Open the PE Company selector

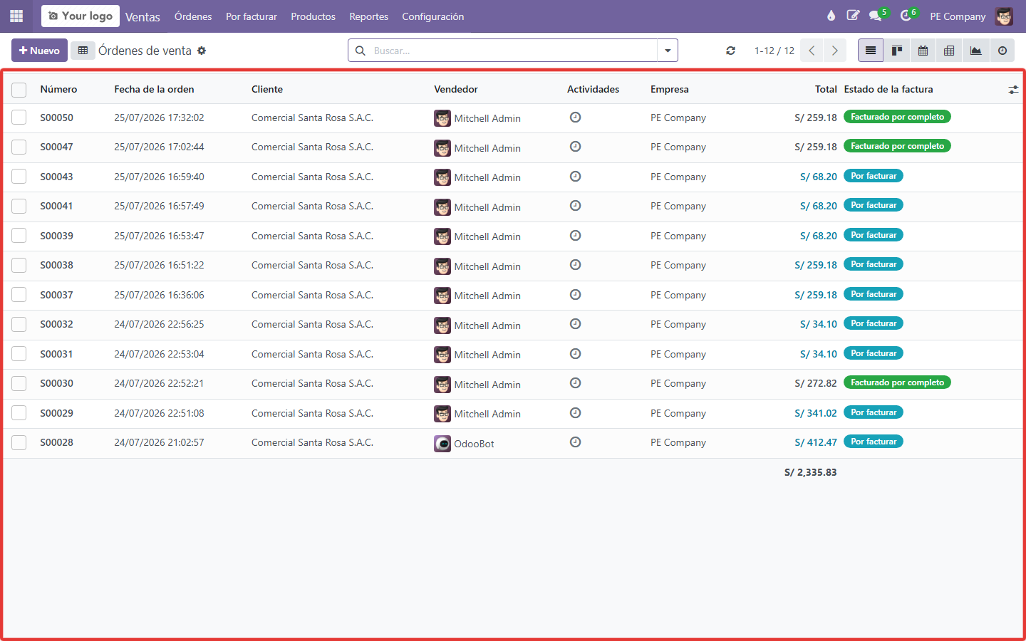[958, 16]
